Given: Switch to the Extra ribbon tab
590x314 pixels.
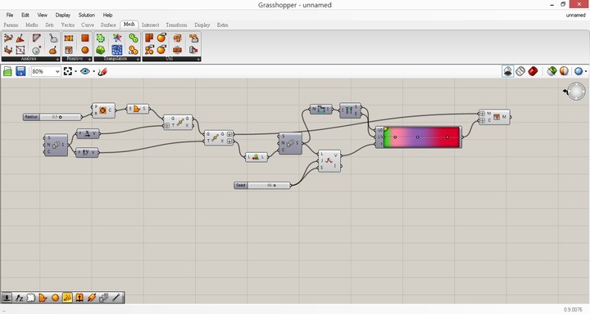Looking at the screenshot, I should [x=222, y=25].
